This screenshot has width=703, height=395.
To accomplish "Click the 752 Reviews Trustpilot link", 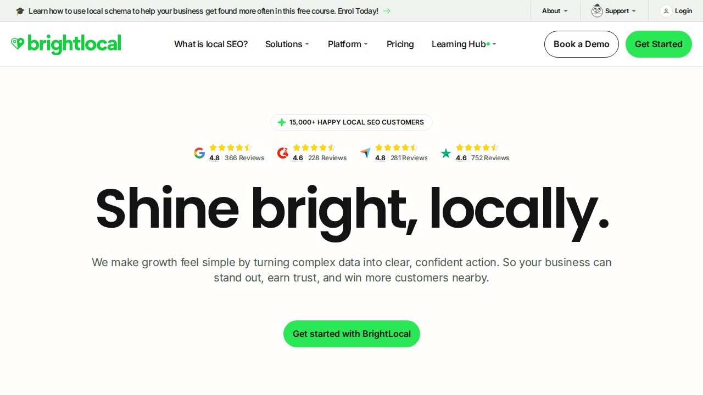I will coord(490,158).
